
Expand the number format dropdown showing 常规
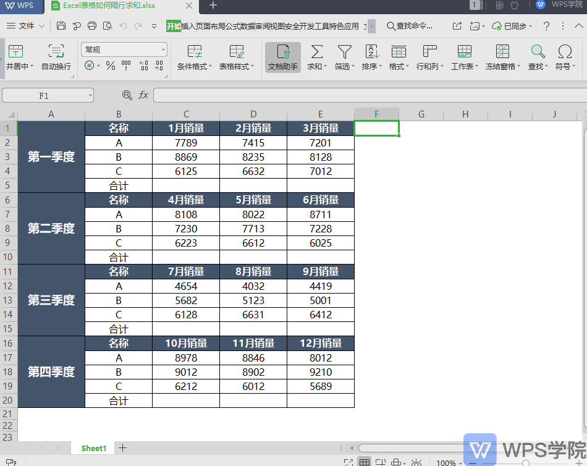pyautogui.click(x=163, y=49)
